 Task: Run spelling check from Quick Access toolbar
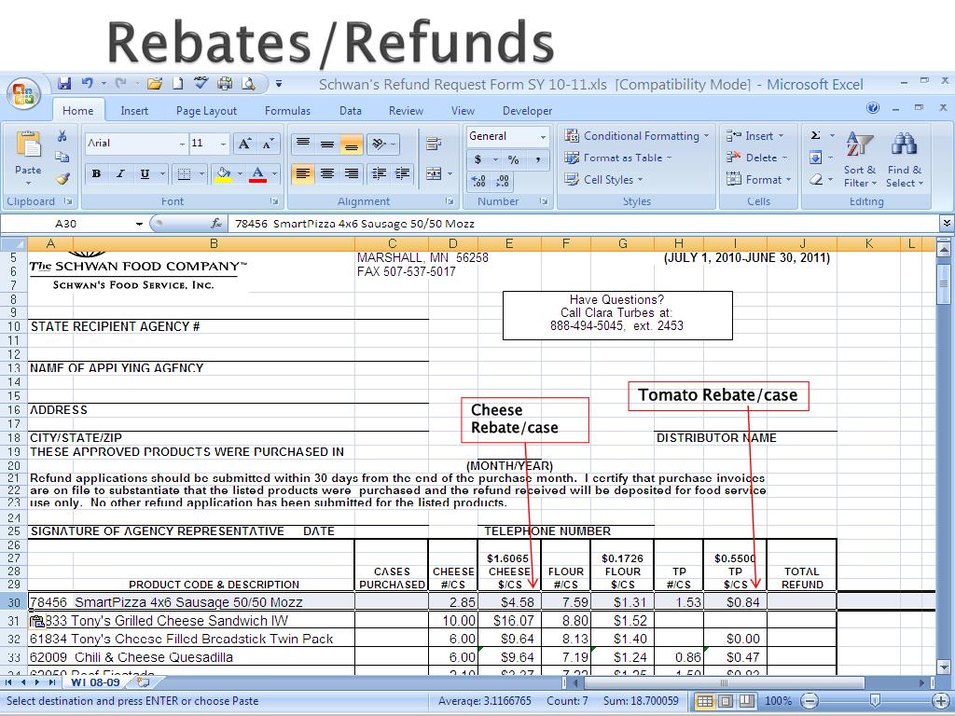pos(201,83)
